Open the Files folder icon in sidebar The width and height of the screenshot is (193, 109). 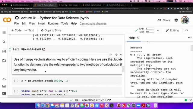[4, 61]
